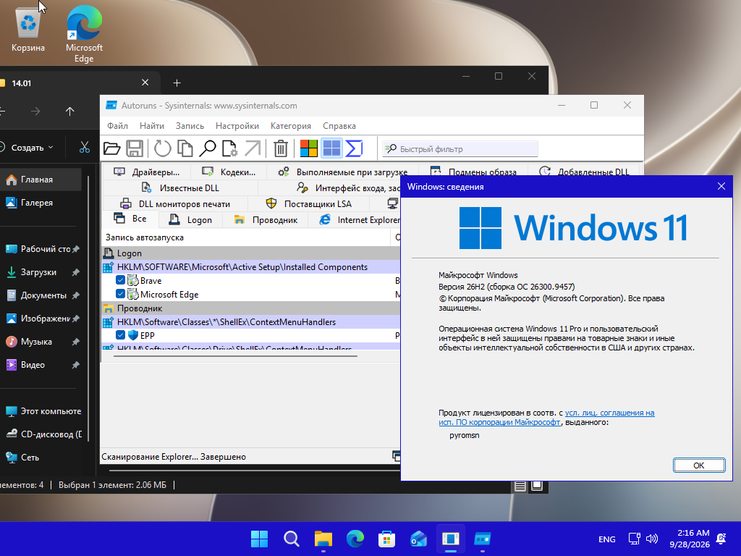Click OK in Windows info dialog
Viewport: 741px width, 556px height.
[699, 466]
